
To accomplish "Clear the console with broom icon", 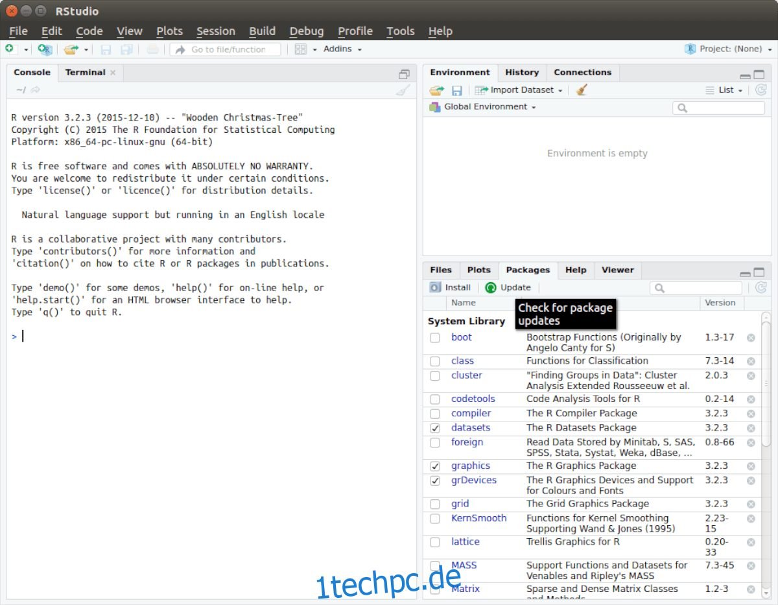I will [403, 90].
